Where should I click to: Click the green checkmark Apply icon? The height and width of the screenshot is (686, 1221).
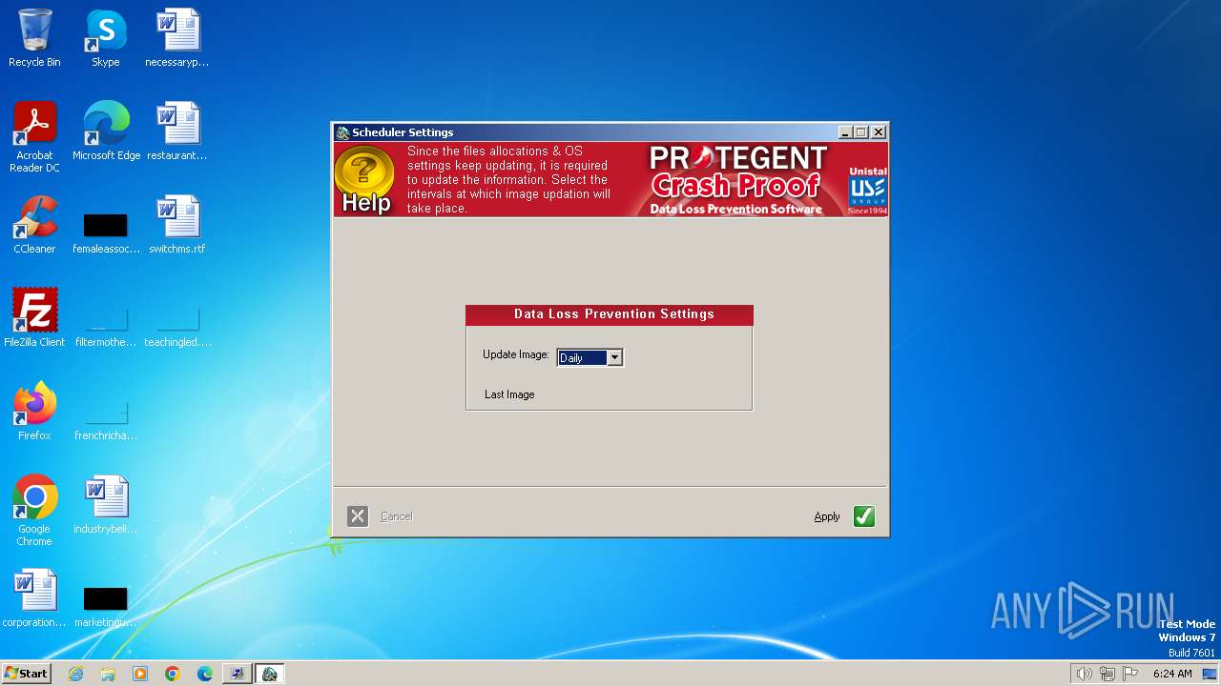tap(864, 516)
